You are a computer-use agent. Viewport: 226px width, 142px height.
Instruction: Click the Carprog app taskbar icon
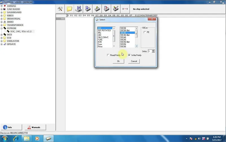click(x=49, y=139)
